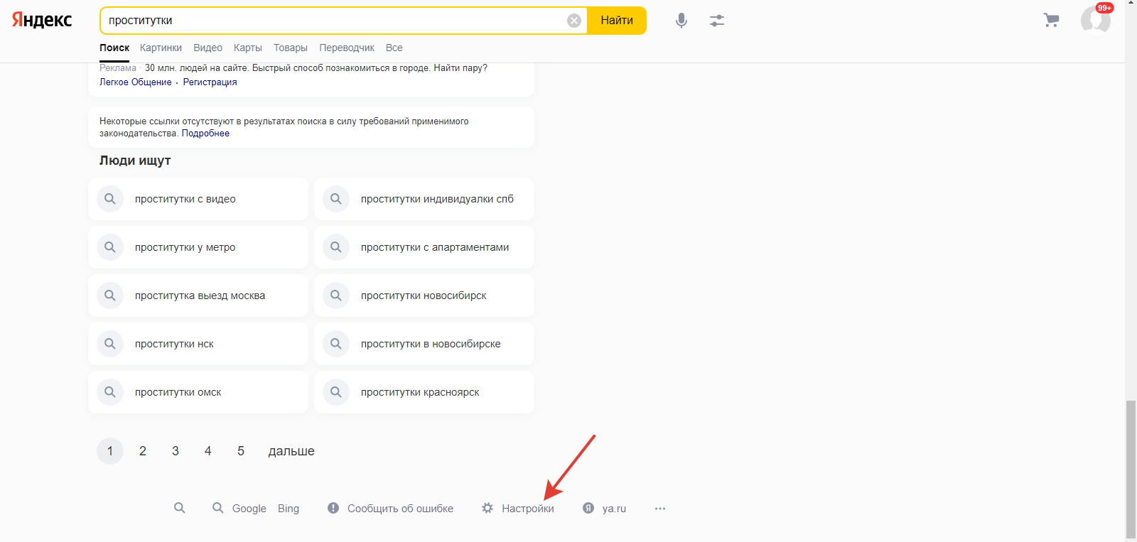This screenshot has width=1137, height=542.
Task: Switch to the Видео tab
Action: [x=208, y=48]
